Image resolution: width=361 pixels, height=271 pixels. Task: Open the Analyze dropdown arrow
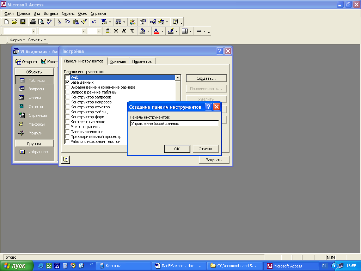point(124,22)
